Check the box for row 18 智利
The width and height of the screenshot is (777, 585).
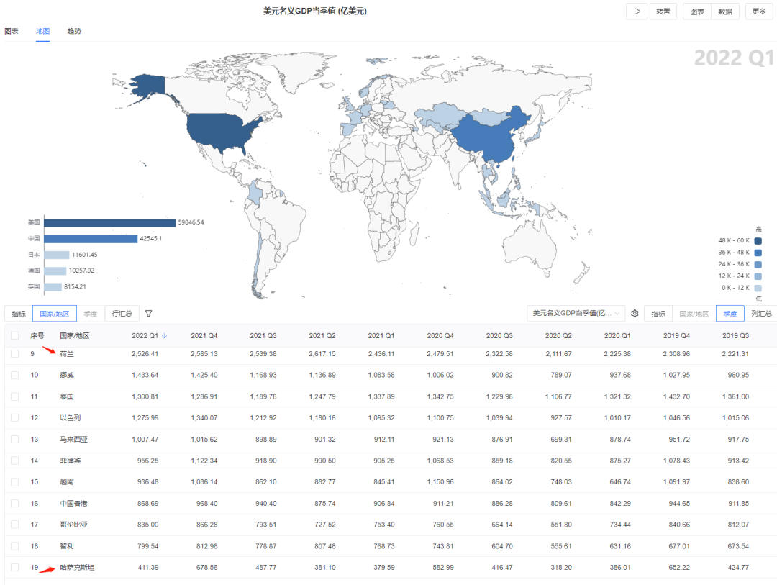click(15, 546)
